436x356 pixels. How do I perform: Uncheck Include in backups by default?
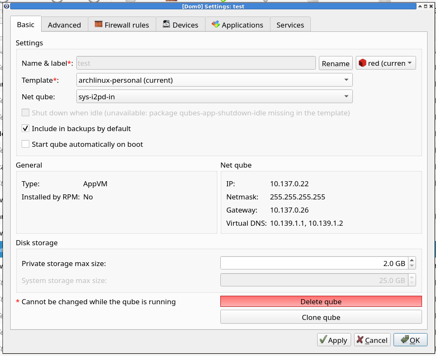pos(25,129)
